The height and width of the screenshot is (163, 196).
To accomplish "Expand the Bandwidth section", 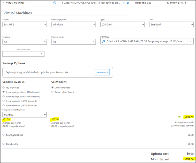I will (4, 144).
